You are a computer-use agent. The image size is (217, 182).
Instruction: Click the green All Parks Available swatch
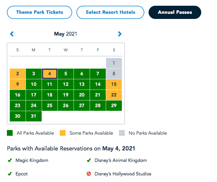[x=10, y=133]
